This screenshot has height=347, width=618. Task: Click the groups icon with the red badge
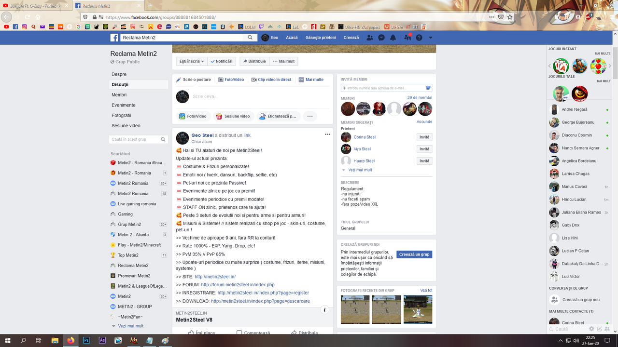[407, 38]
